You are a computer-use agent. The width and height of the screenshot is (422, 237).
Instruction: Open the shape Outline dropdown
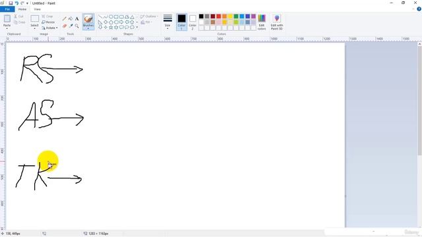(x=149, y=16)
